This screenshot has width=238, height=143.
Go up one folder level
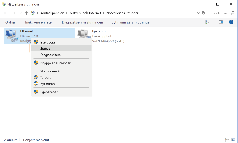(x=27, y=13)
